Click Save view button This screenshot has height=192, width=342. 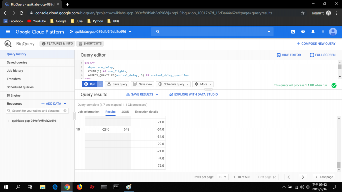click(143, 84)
